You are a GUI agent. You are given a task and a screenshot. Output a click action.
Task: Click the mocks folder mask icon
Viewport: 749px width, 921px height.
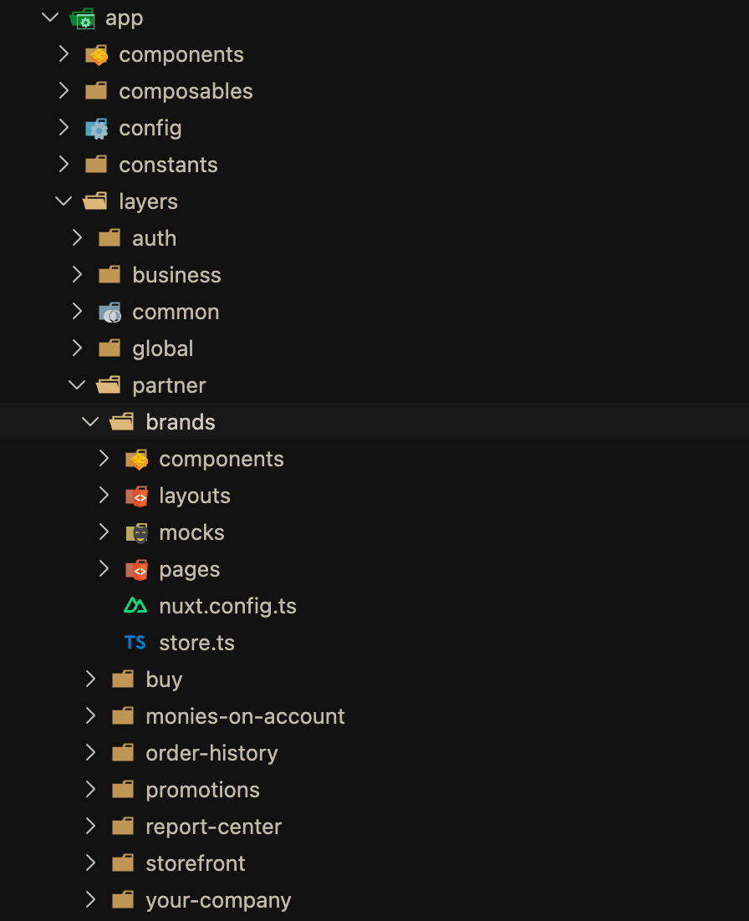click(x=136, y=532)
